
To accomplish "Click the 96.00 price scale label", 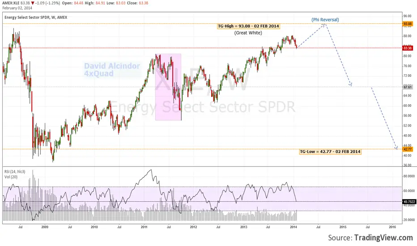I will pyautogui.click(x=407, y=16).
